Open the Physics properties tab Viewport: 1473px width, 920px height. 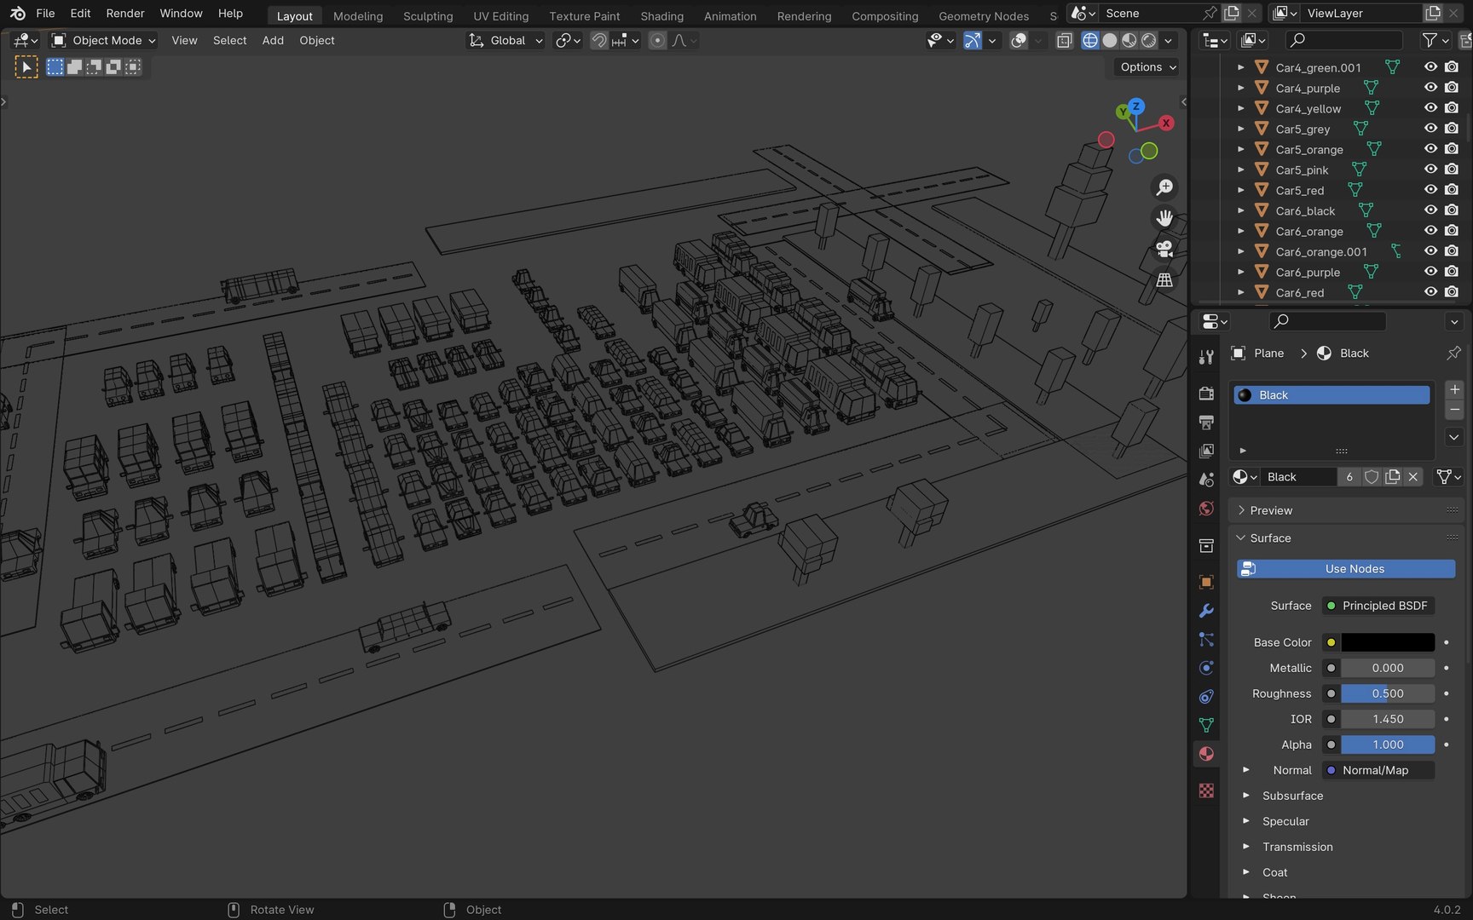1206,668
